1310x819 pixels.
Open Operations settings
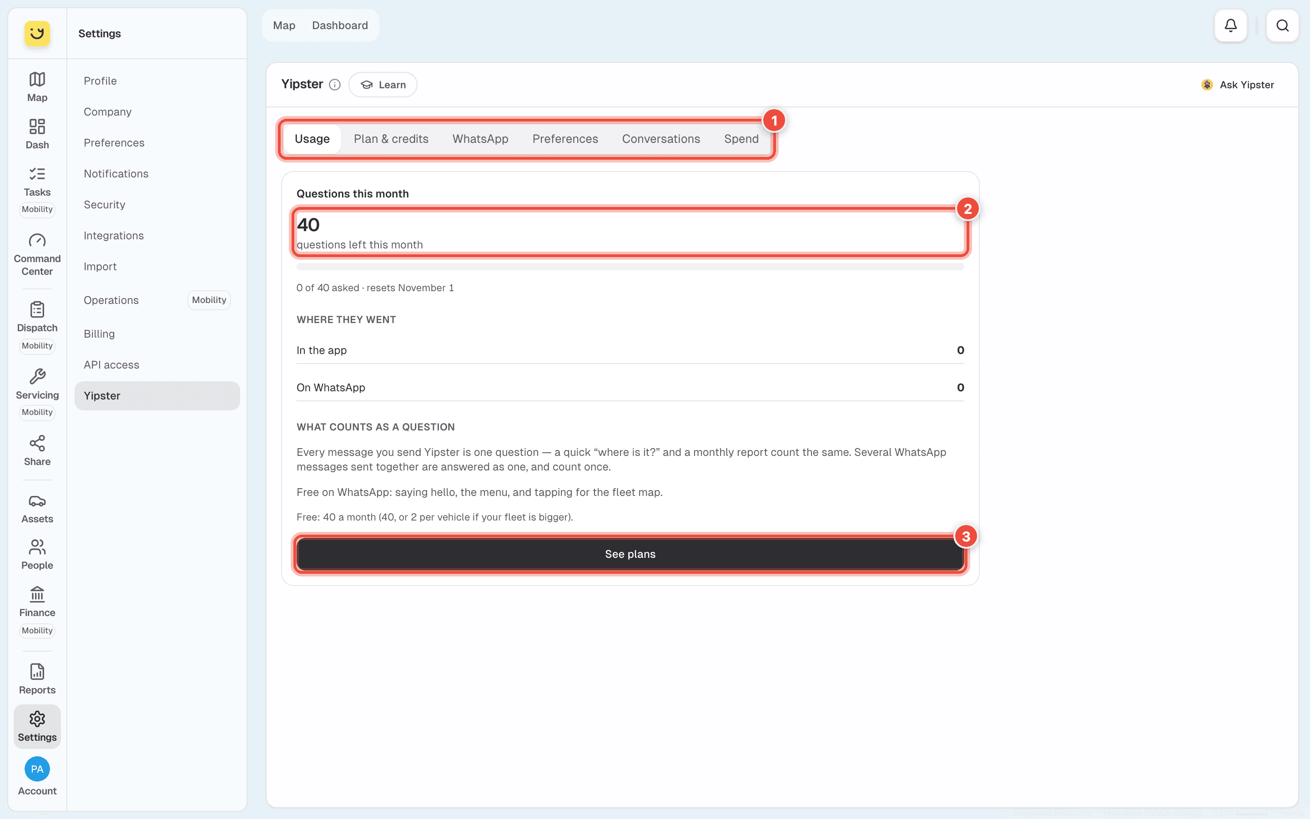157,300
